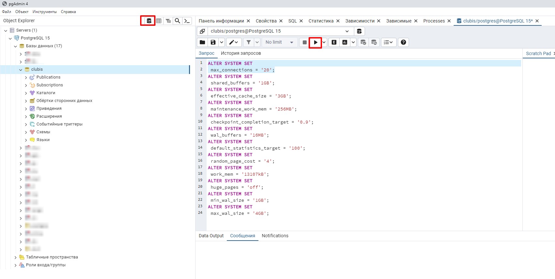Stop the running query
Screen dimensions: 555x279
(x=304, y=42)
